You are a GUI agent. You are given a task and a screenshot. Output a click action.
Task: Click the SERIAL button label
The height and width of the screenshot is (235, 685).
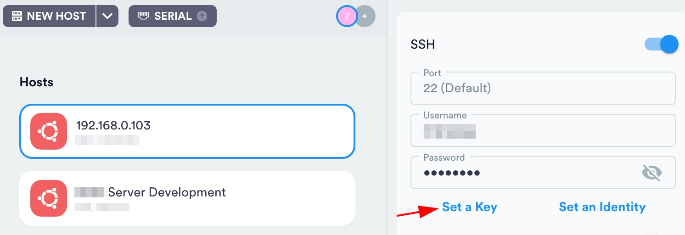point(173,16)
